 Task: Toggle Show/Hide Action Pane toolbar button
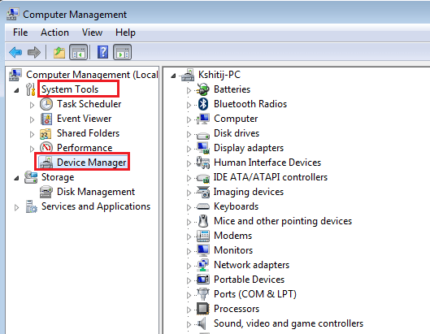122,52
